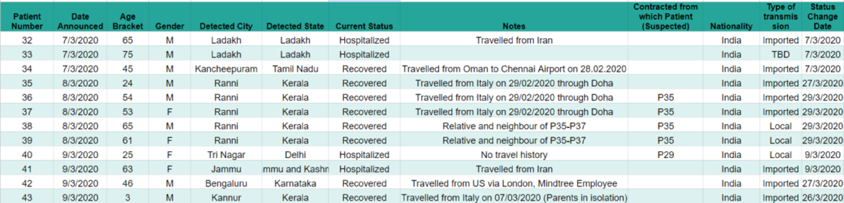
Task: Select the Detected State column header
Action: (x=295, y=26)
